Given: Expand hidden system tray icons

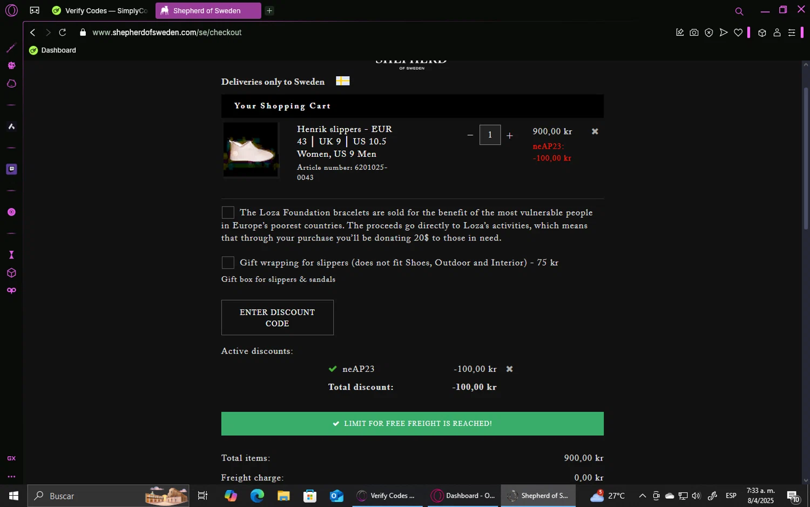Looking at the screenshot, I should (x=643, y=496).
